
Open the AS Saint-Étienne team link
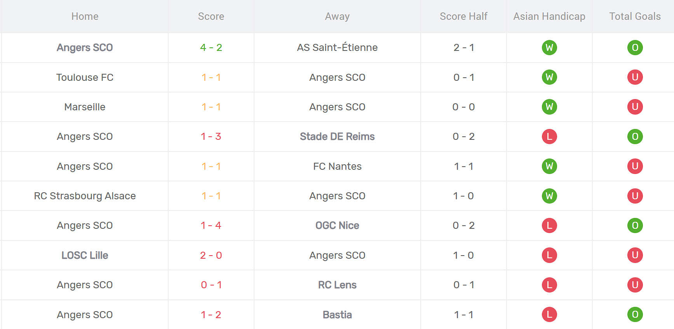pos(337,47)
